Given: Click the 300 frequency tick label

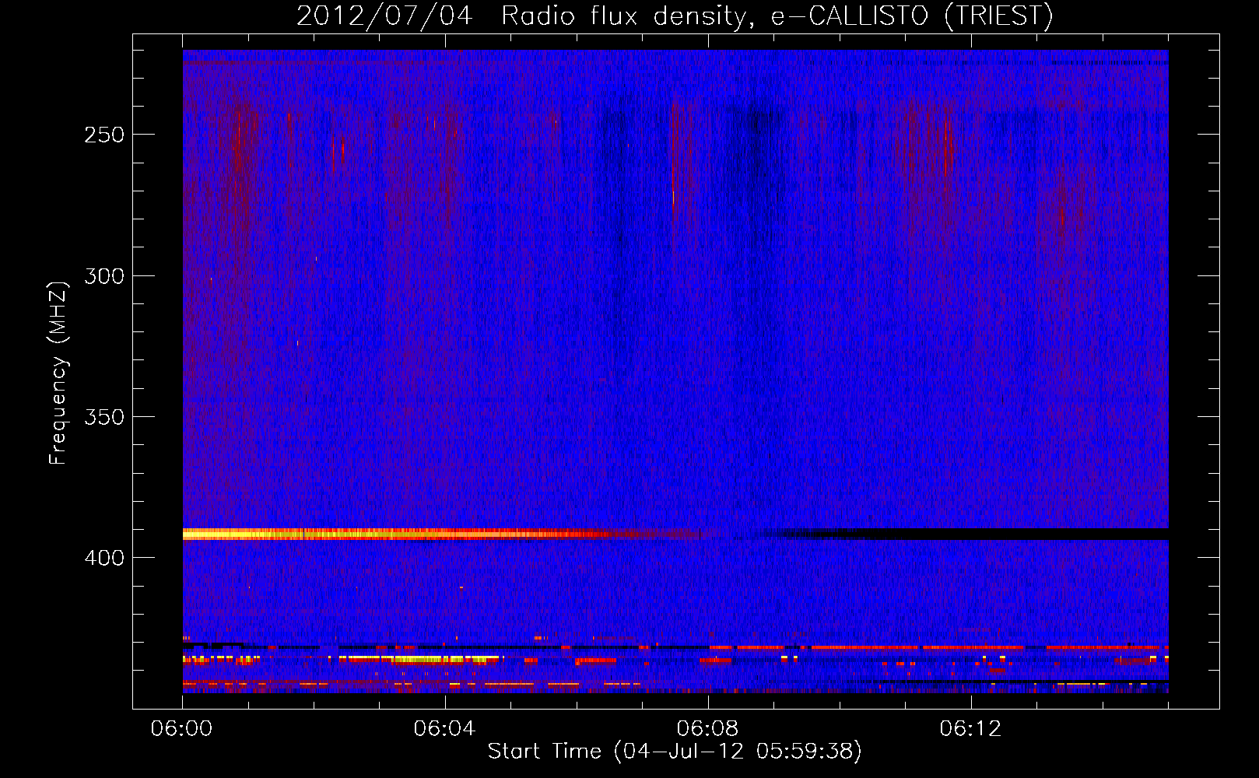Looking at the screenshot, I should 103,276.
